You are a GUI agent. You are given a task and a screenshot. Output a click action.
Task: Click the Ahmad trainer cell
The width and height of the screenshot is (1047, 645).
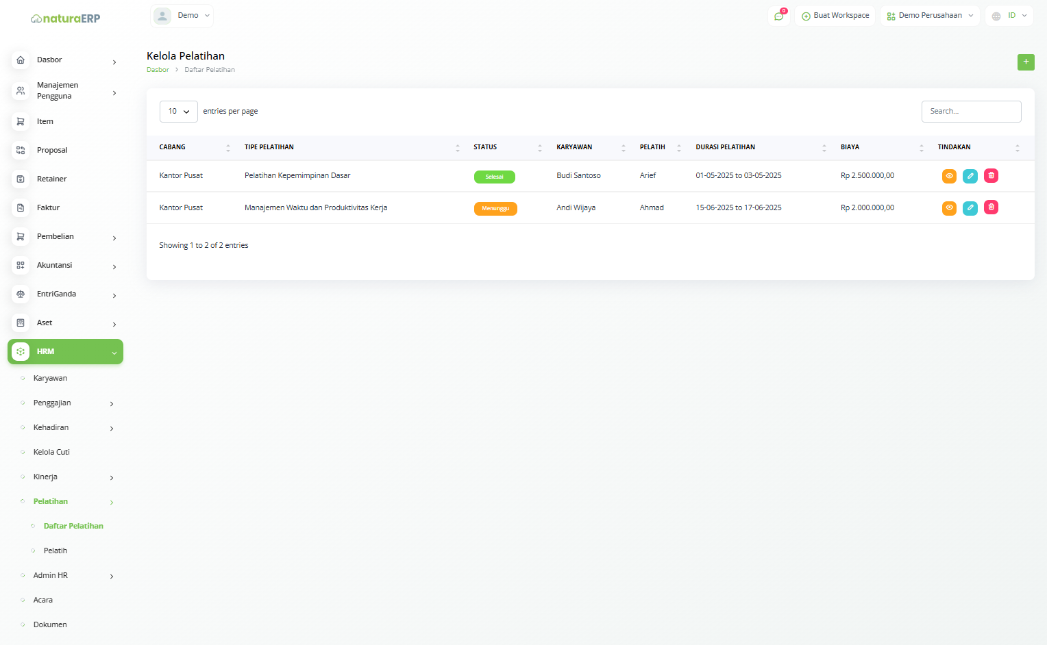652,208
